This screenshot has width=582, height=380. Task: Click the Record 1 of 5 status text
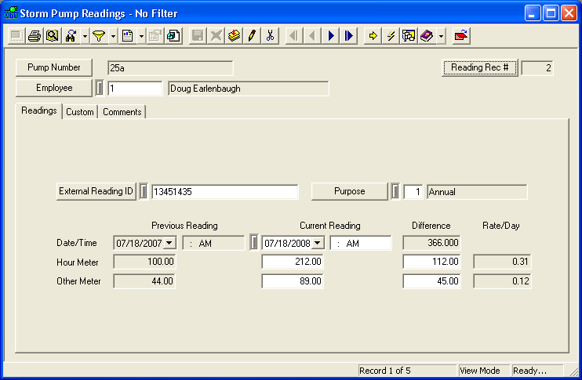click(385, 371)
